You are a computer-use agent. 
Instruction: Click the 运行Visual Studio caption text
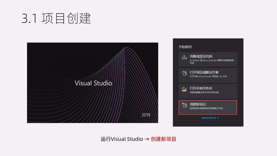pos(122,139)
